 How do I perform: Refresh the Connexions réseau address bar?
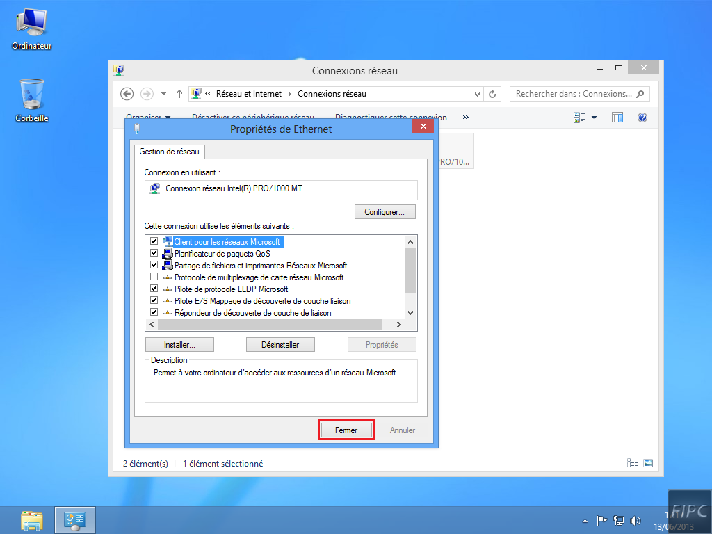492,94
